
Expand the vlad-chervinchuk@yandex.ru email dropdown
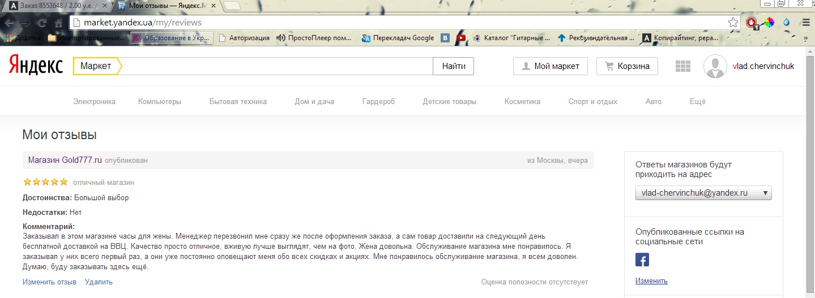point(703,193)
